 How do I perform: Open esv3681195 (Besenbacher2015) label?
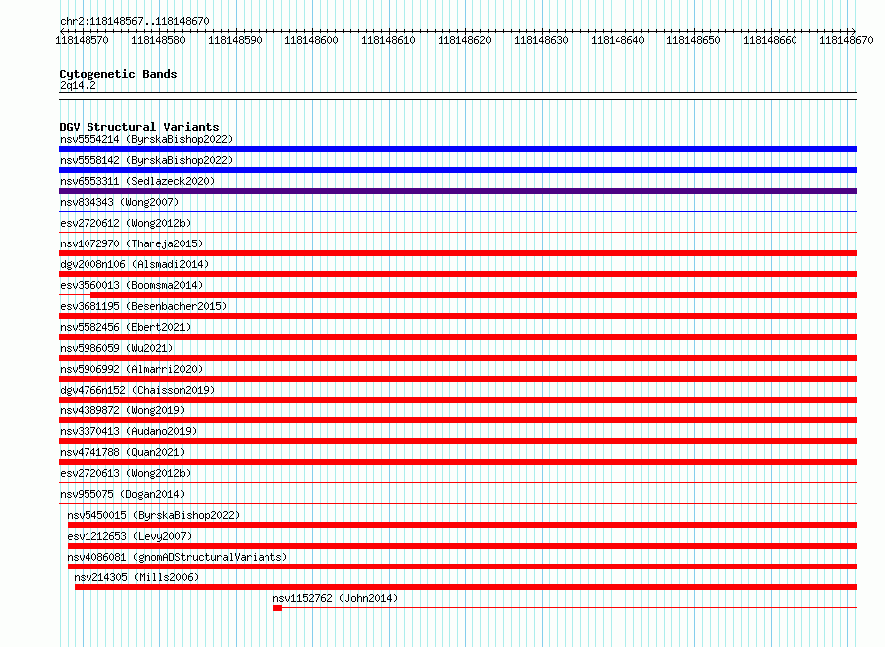(143, 306)
